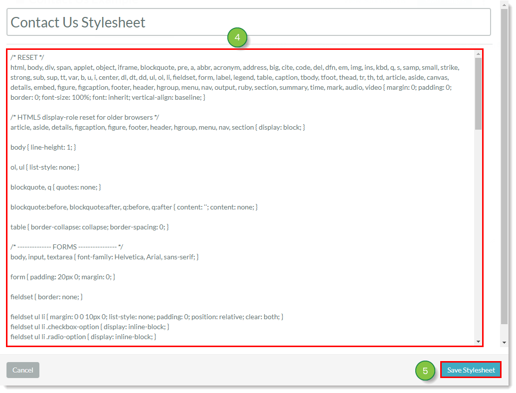Click the 'body { line-height: 1; }' line

coord(43,147)
